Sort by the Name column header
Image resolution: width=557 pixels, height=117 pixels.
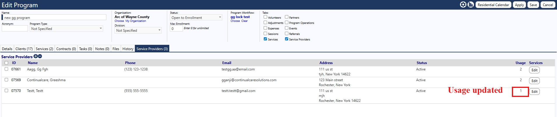tap(33, 63)
